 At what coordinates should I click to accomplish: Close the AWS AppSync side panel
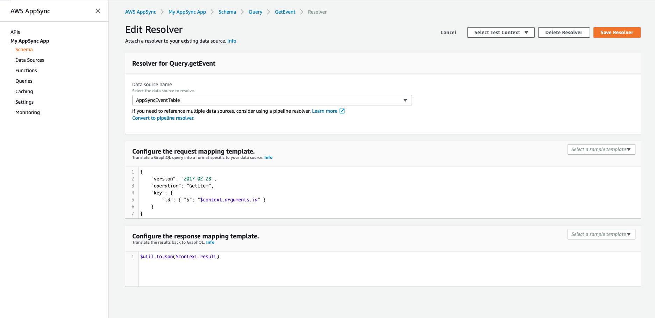click(98, 11)
